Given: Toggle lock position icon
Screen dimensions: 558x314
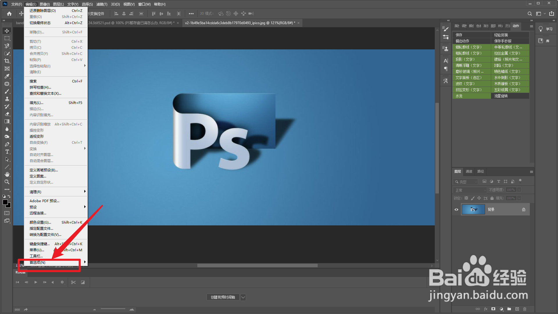Looking at the screenshot, I should [479, 198].
